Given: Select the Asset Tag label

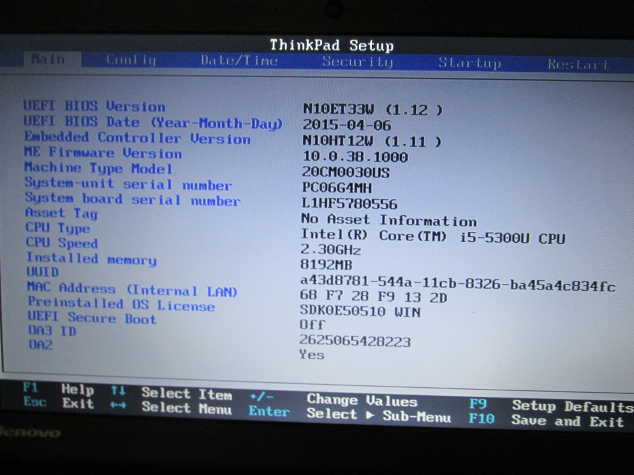Looking at the screenshot, I should 61,213.
